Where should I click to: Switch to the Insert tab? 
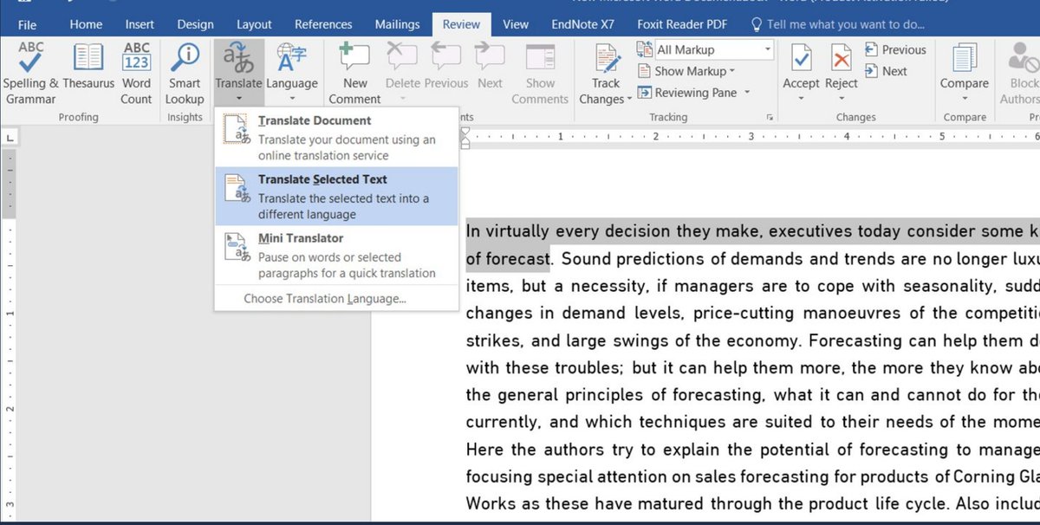pos(140,24)
